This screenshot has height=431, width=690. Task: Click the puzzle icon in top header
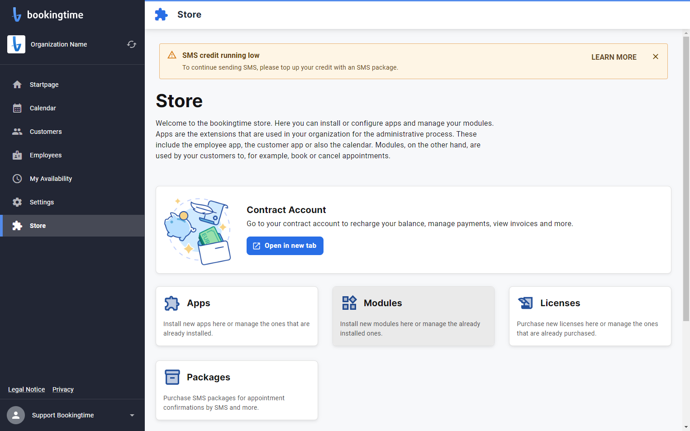pos(161,14)
